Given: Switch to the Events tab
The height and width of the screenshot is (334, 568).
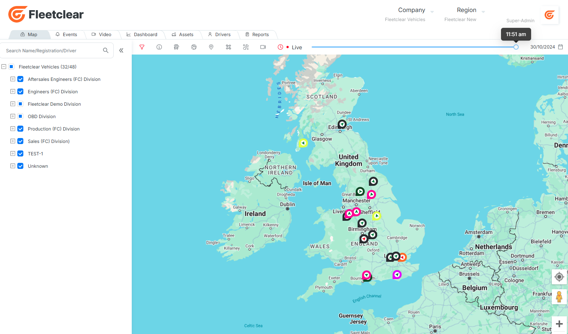Looking at the screenshot, I should pos(67,34).
